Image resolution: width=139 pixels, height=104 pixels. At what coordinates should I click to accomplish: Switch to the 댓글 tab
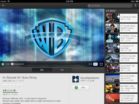(62, 70)
